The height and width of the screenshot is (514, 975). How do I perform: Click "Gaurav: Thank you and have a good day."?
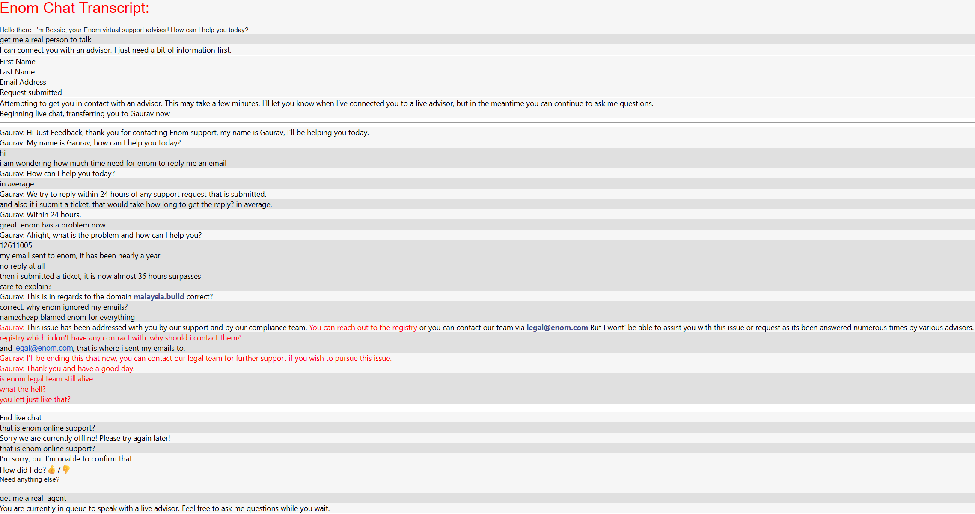[x=67, y=369]
